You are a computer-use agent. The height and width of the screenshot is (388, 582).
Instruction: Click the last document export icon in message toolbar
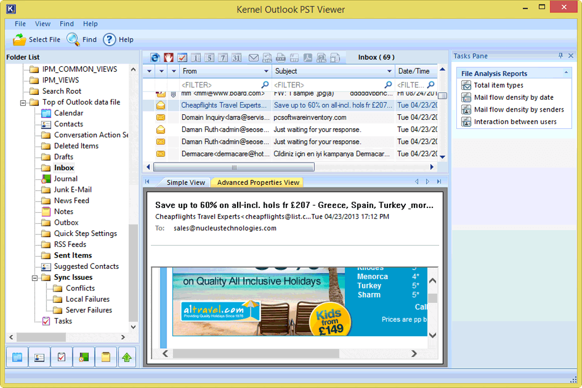335,58
